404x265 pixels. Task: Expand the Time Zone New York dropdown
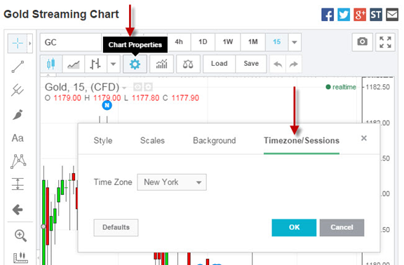[172, 182]
